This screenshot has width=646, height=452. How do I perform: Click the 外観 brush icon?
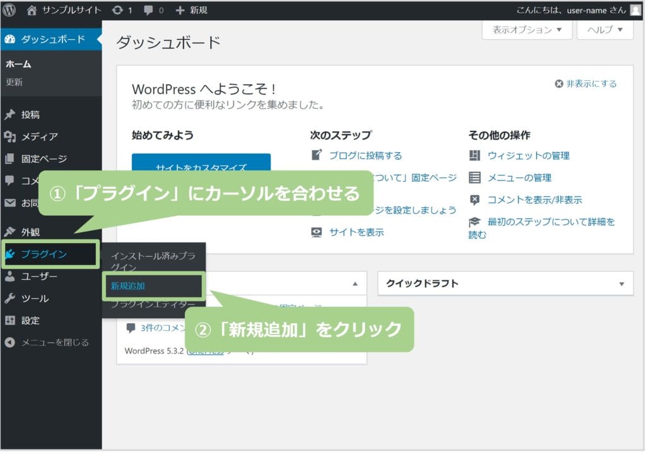[10, 232]
